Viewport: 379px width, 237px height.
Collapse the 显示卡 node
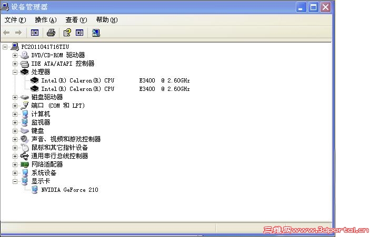pyautogui.click(x=15, y=181)
